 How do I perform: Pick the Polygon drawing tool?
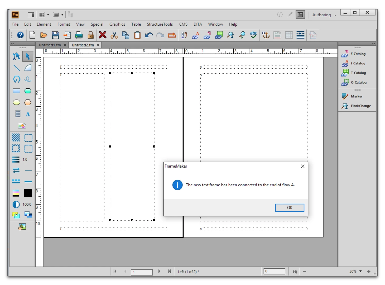tap(16, 79)
